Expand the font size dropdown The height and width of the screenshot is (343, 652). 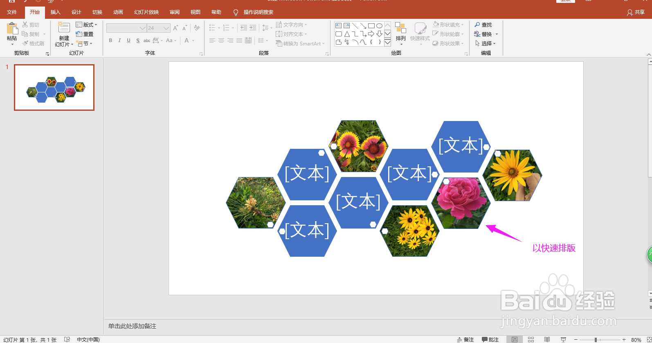(166, 28)
